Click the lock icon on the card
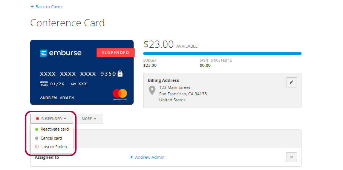Image resolution: width=343 pixels, height=170 pixels. pos(120,74)
